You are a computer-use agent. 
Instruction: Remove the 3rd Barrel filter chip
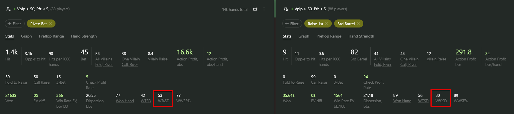point(358,23)
